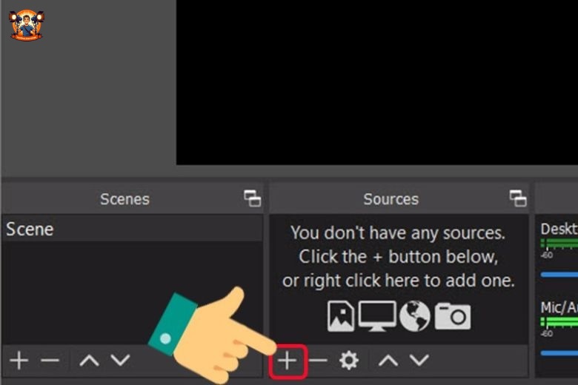Adjust the Mic/Aux volume slider
This screenshot has height=385, width=578.
559,353
